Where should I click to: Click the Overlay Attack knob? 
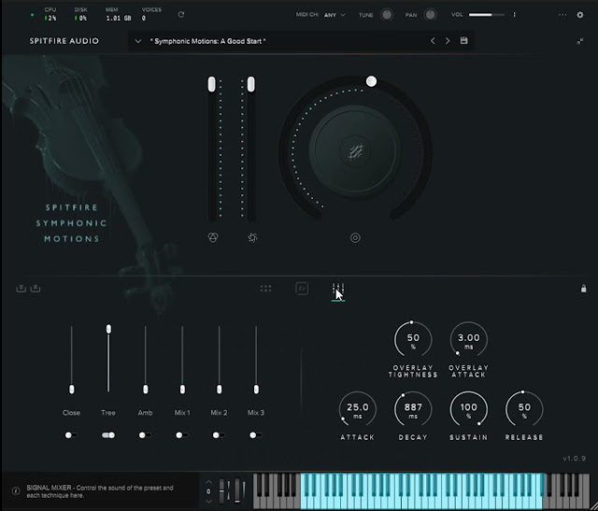[468, 340]
